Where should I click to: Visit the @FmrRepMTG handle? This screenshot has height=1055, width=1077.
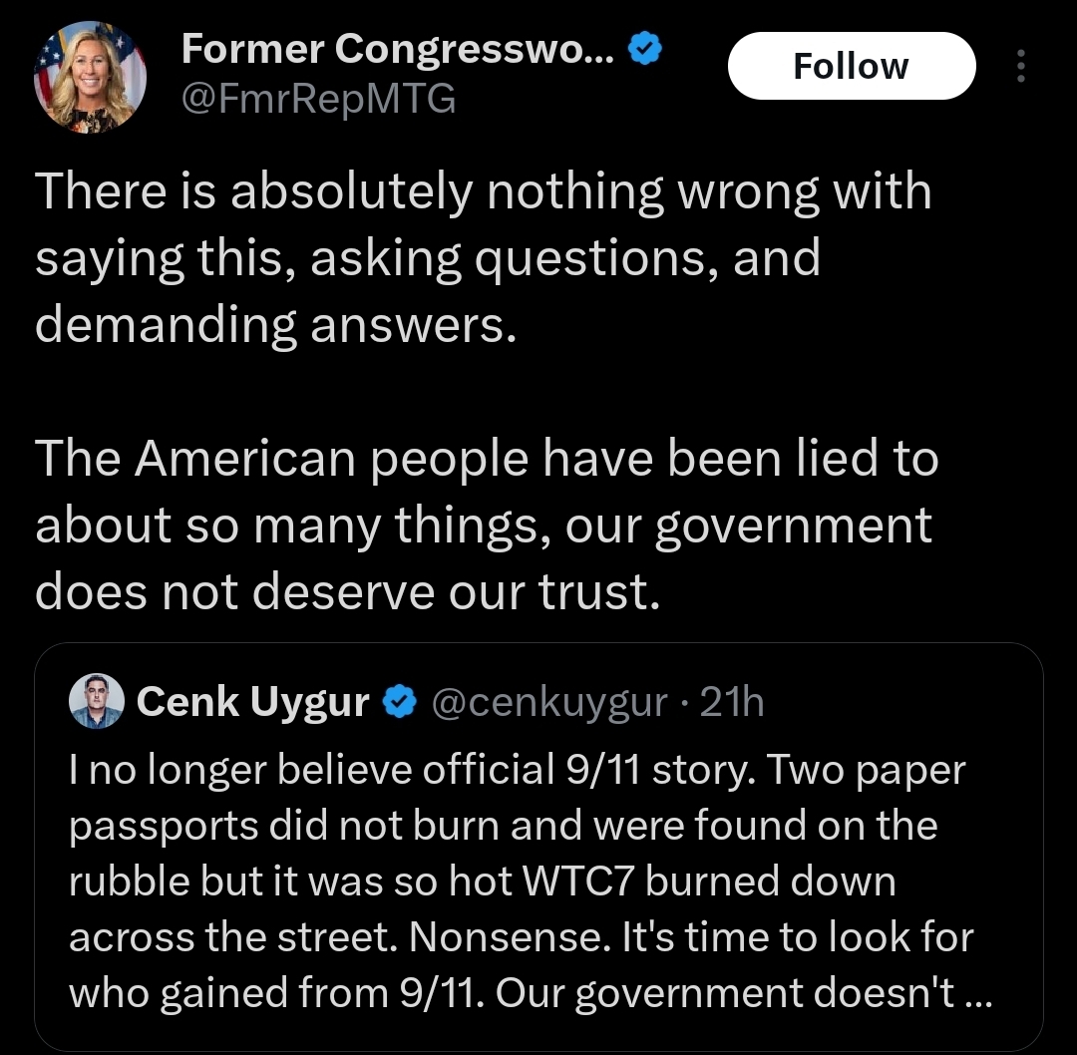tap(317, 99)
